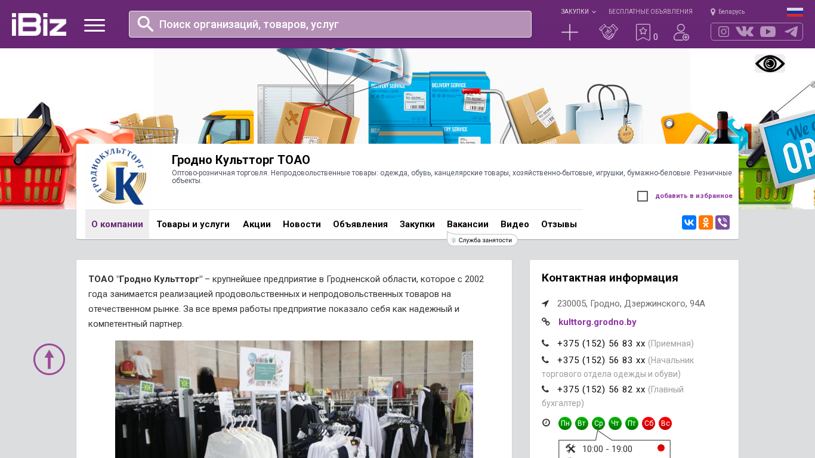Share company via Odnoklassniki icon
The width and height of the screenshot is (815, 458).
(x=706, y=222)
